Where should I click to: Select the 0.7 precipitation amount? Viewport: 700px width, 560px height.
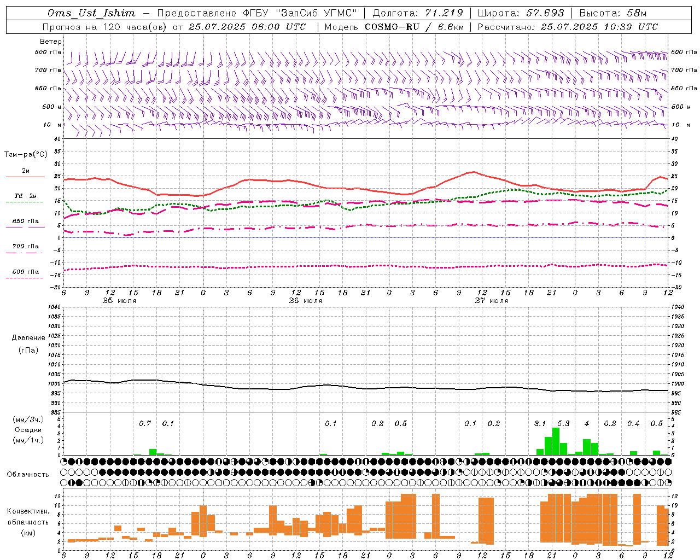[145, 423]
